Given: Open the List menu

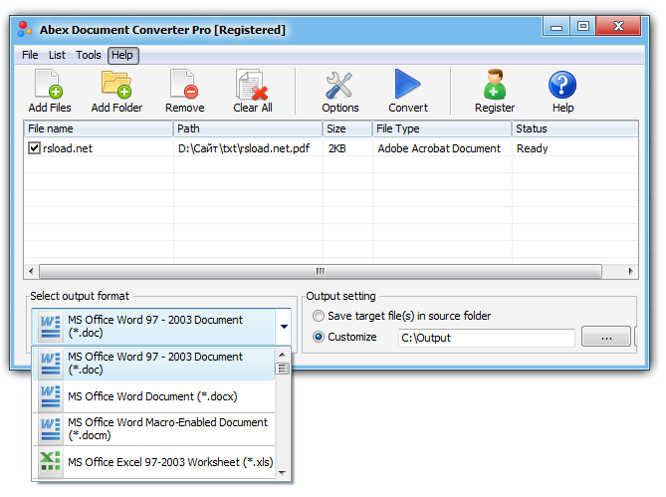Looking at the screenshot, I should pyautogui.click(x=57, y=55).
